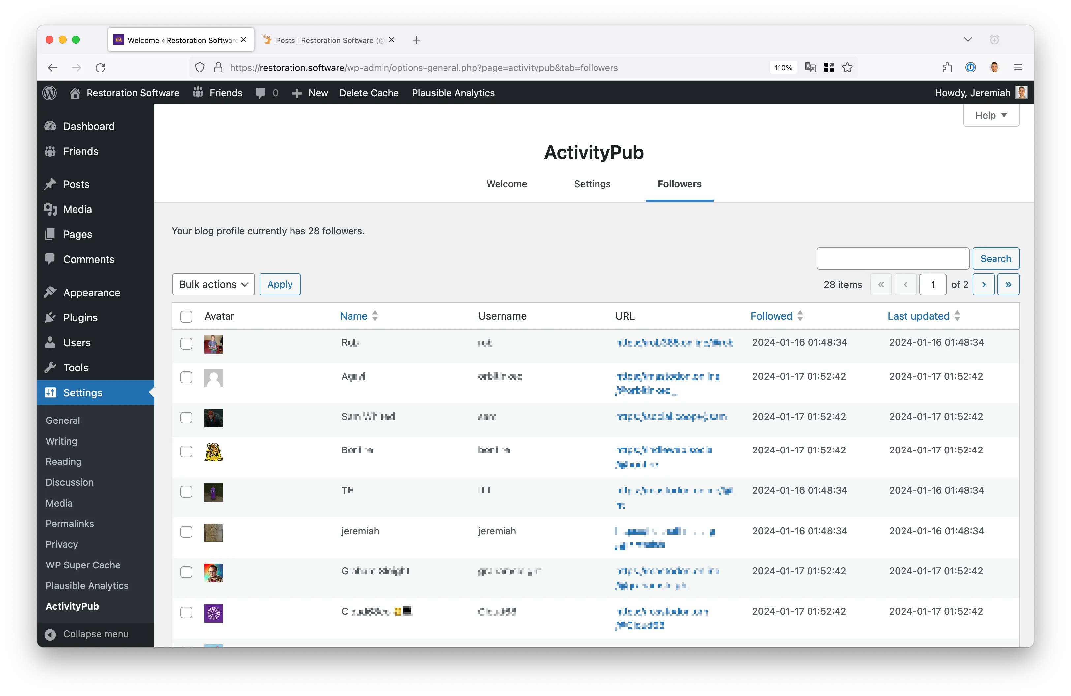Image resolution: width=1071 pixels, height=696 pixels.
Task: Click the page number input in pagination
Action: [x=933, y=284]
